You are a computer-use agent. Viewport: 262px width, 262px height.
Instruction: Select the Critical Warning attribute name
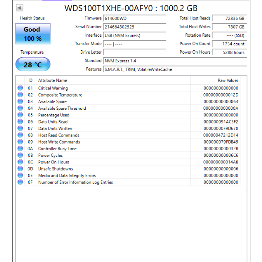pyautogui.click(x=53, y=88)
